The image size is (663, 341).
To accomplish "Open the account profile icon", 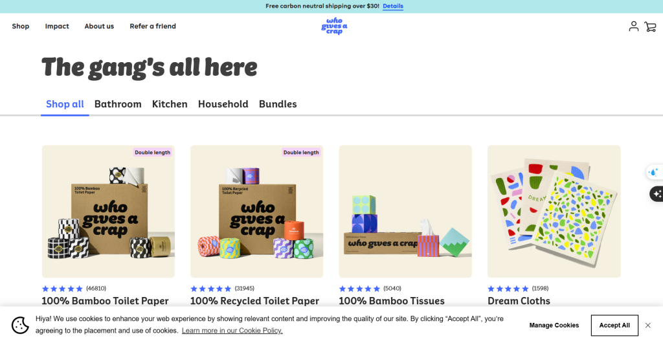I will tap(633, 26).
